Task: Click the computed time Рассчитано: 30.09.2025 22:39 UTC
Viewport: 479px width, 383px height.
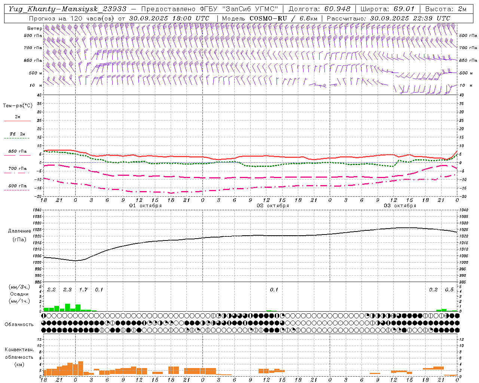Action: coord(389,18)
